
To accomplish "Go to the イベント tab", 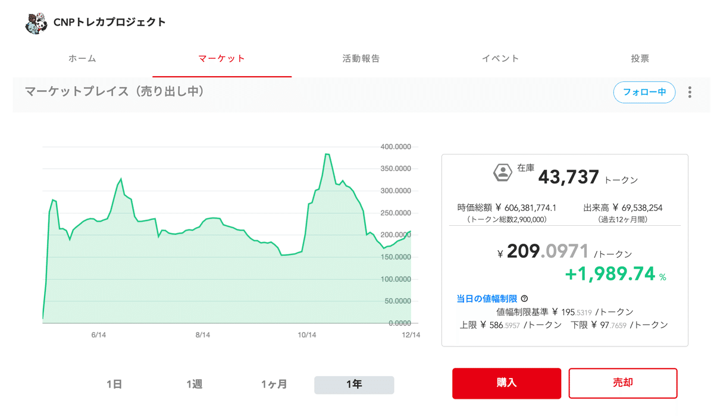I will pyautogui.click(x=500, y=59).
